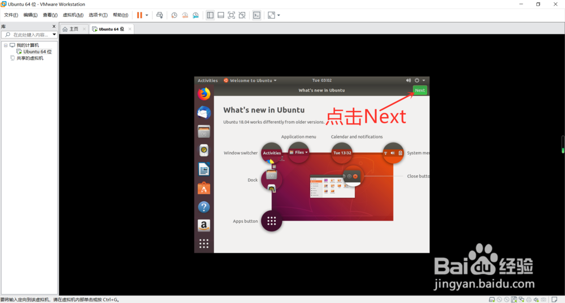
Task: Open the 编辑(E) menu
Action: [31, 15]
